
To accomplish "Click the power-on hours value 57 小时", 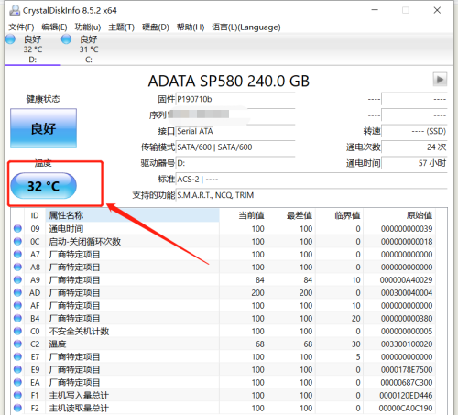I will point(414,163).
